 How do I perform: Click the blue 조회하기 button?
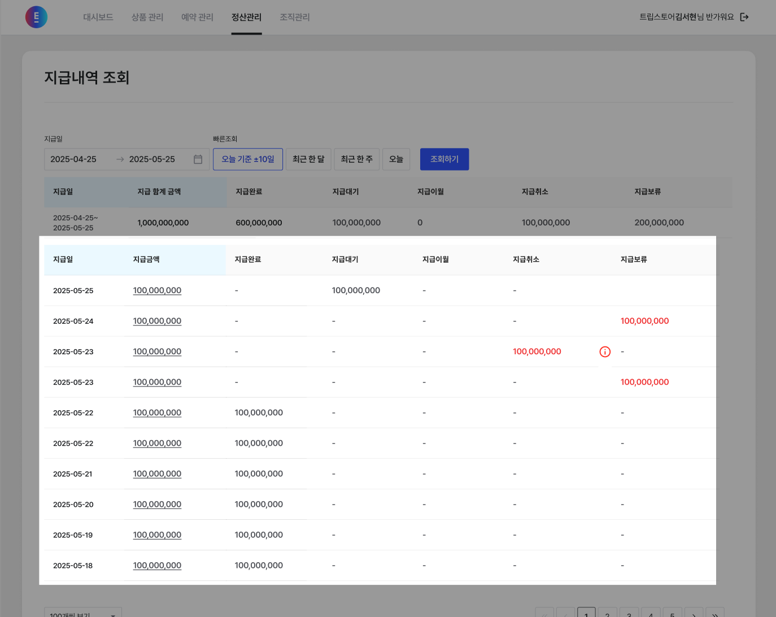(x=444, y=159)
